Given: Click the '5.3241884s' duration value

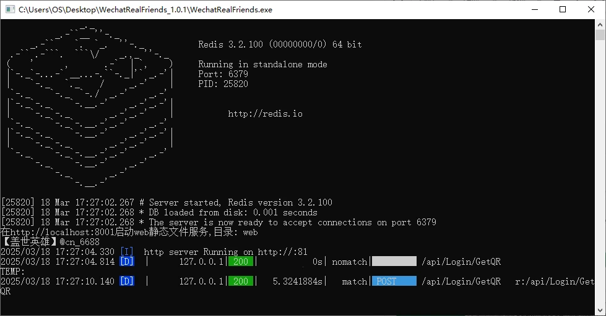Looking at the screenshot, I should click(x=298, y=281).
